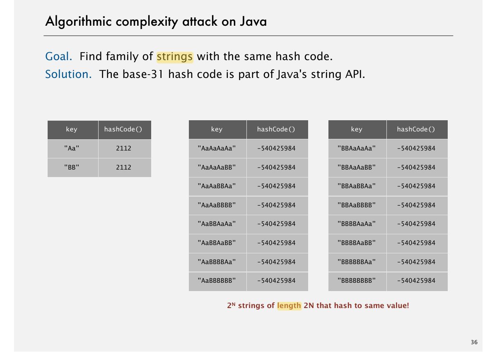Click the slide page number 36
The height and width of the screenshot is (352, 497).
pyautogui.click(x=474, y=342)
